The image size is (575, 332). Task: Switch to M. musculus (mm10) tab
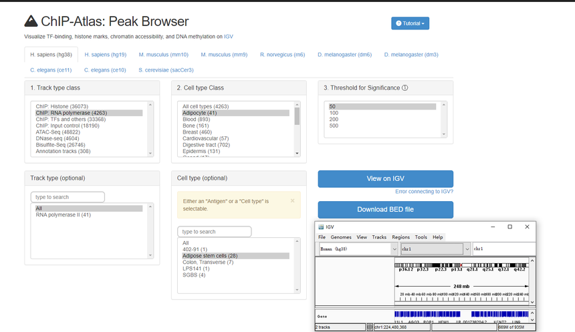click(164, 55)
